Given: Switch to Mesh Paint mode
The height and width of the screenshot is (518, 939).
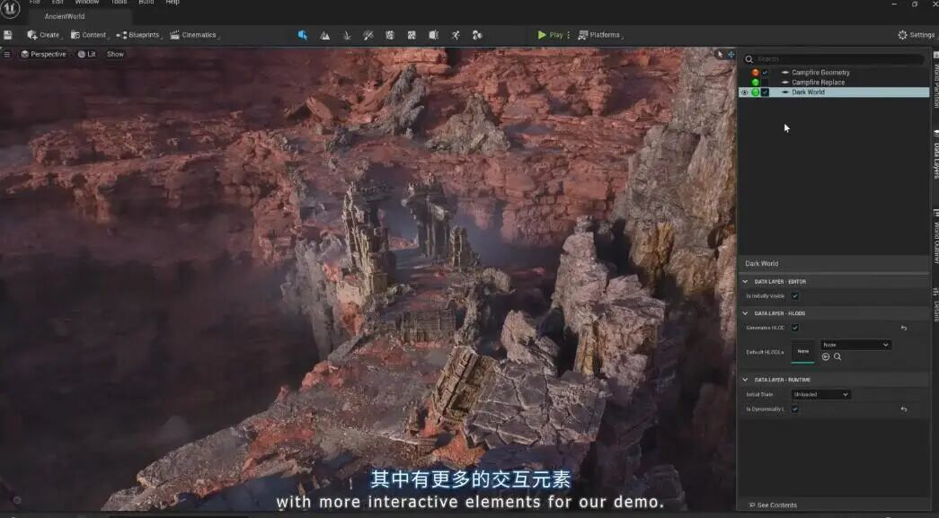Looking at the screenshot, I should [x=368, y=35].
